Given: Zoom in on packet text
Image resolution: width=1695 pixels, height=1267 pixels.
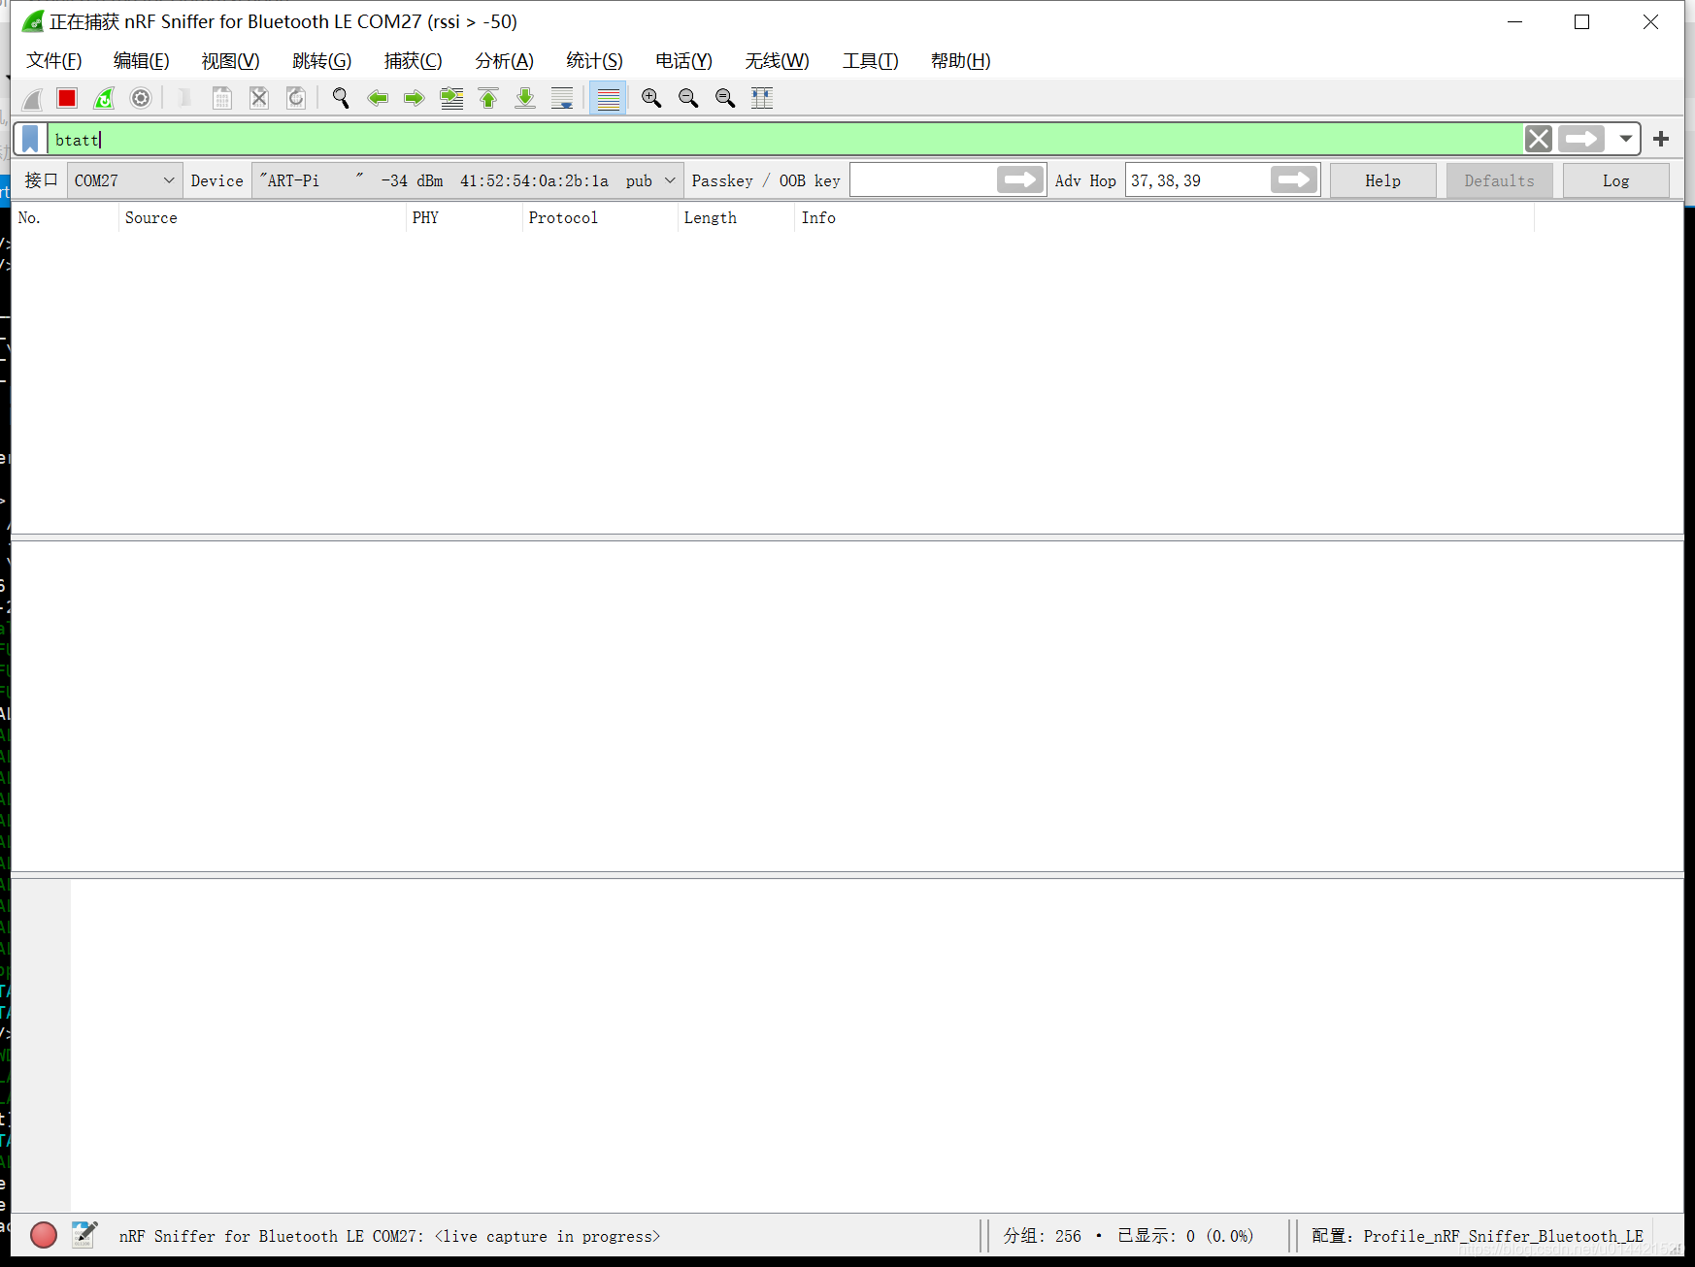Looking at the screenshot, I should tap(651, 98).
